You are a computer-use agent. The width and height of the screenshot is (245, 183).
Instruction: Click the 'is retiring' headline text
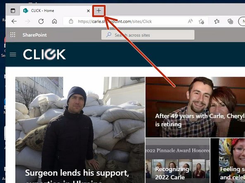tap(168, 124)
